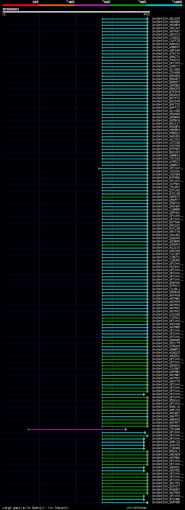The width and height of the screenshot is (185, 510).
Task: Click the white query sequence bar
Action: pos(76,12)
